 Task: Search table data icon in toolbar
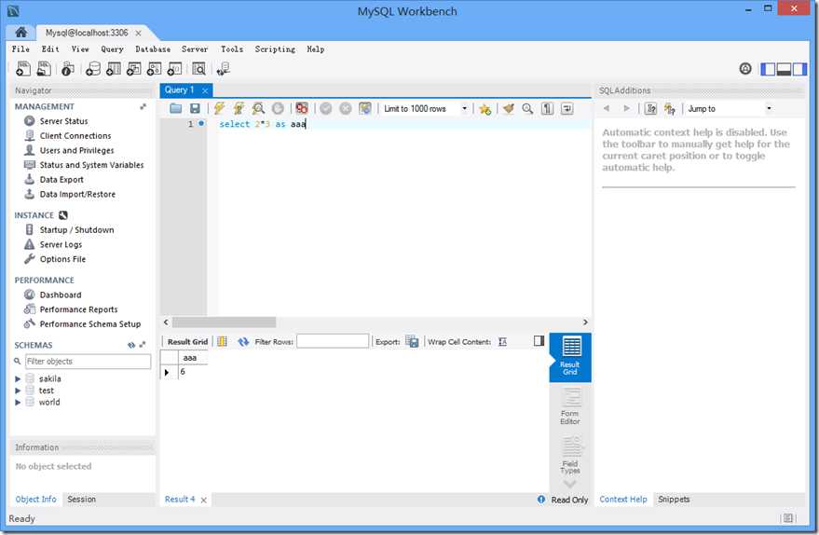click(199, 68)
